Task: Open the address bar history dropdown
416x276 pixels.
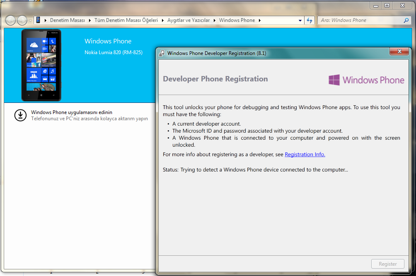Action: pyautogui.click(x=300, y=20)
